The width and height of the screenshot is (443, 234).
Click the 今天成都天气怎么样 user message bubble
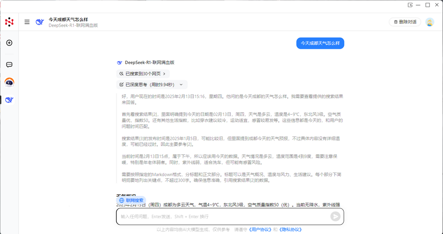coord(320,43)
